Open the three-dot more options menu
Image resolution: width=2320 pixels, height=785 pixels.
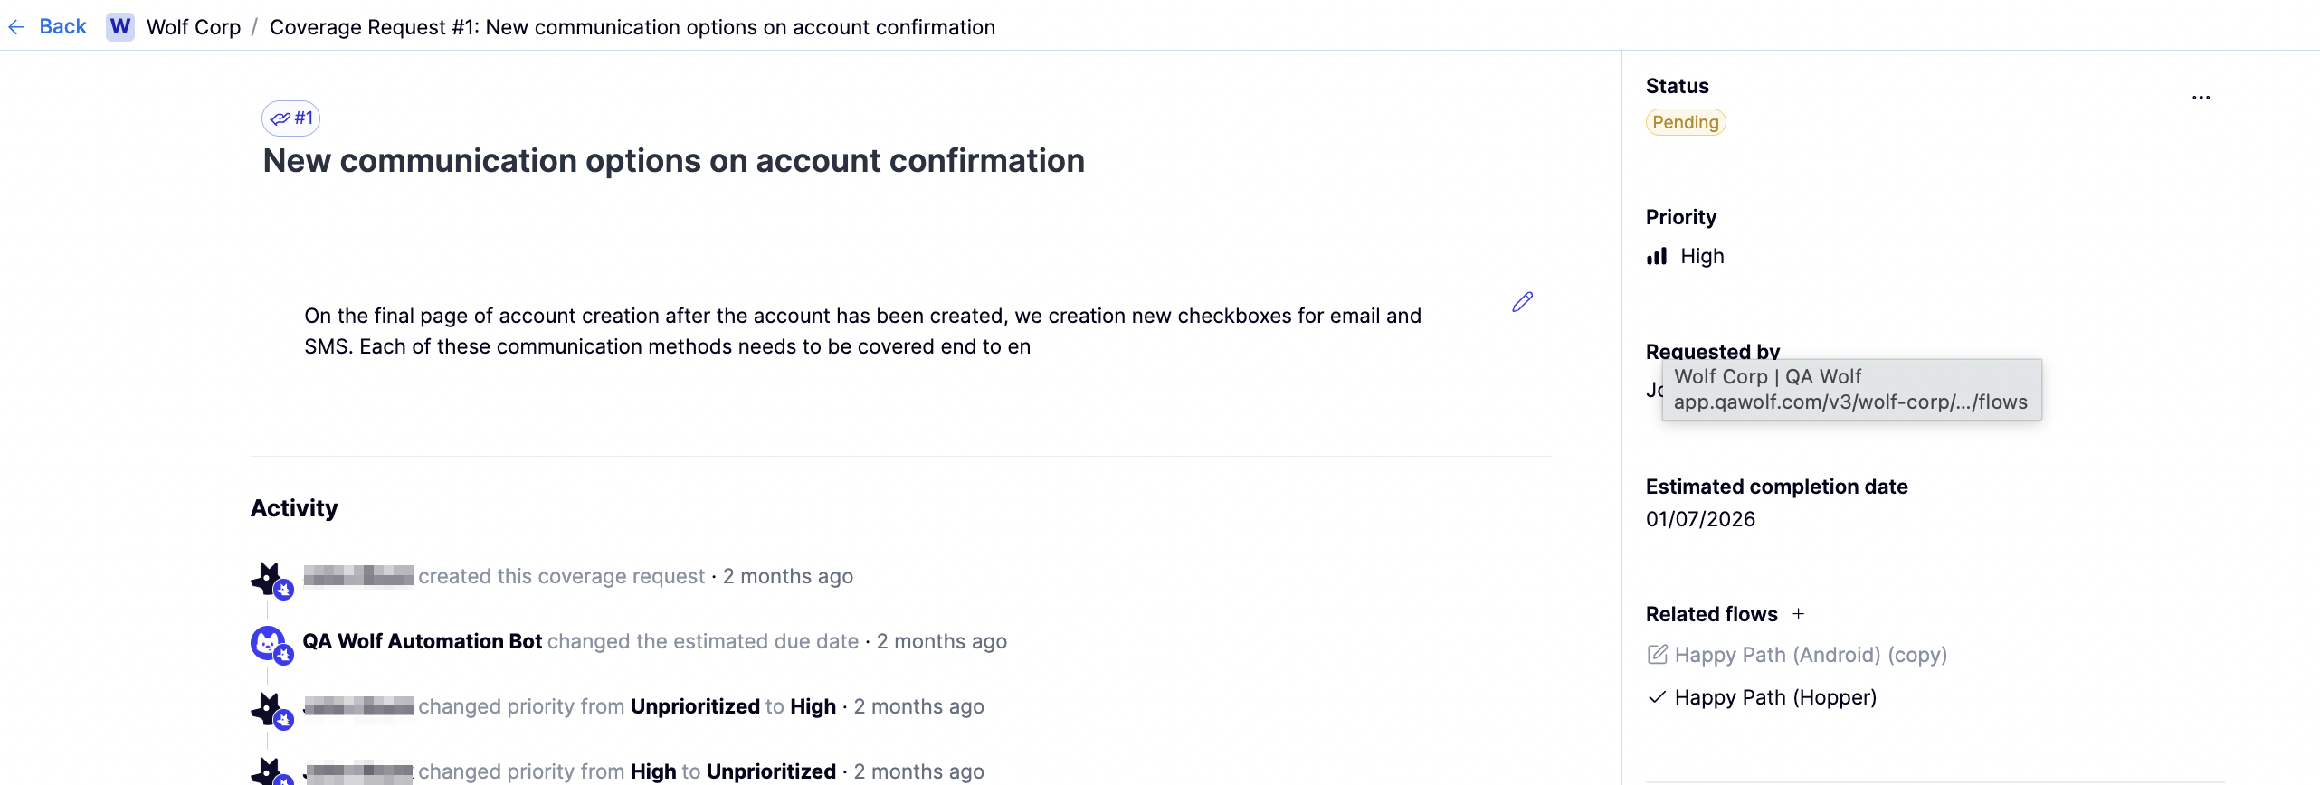2201,98
